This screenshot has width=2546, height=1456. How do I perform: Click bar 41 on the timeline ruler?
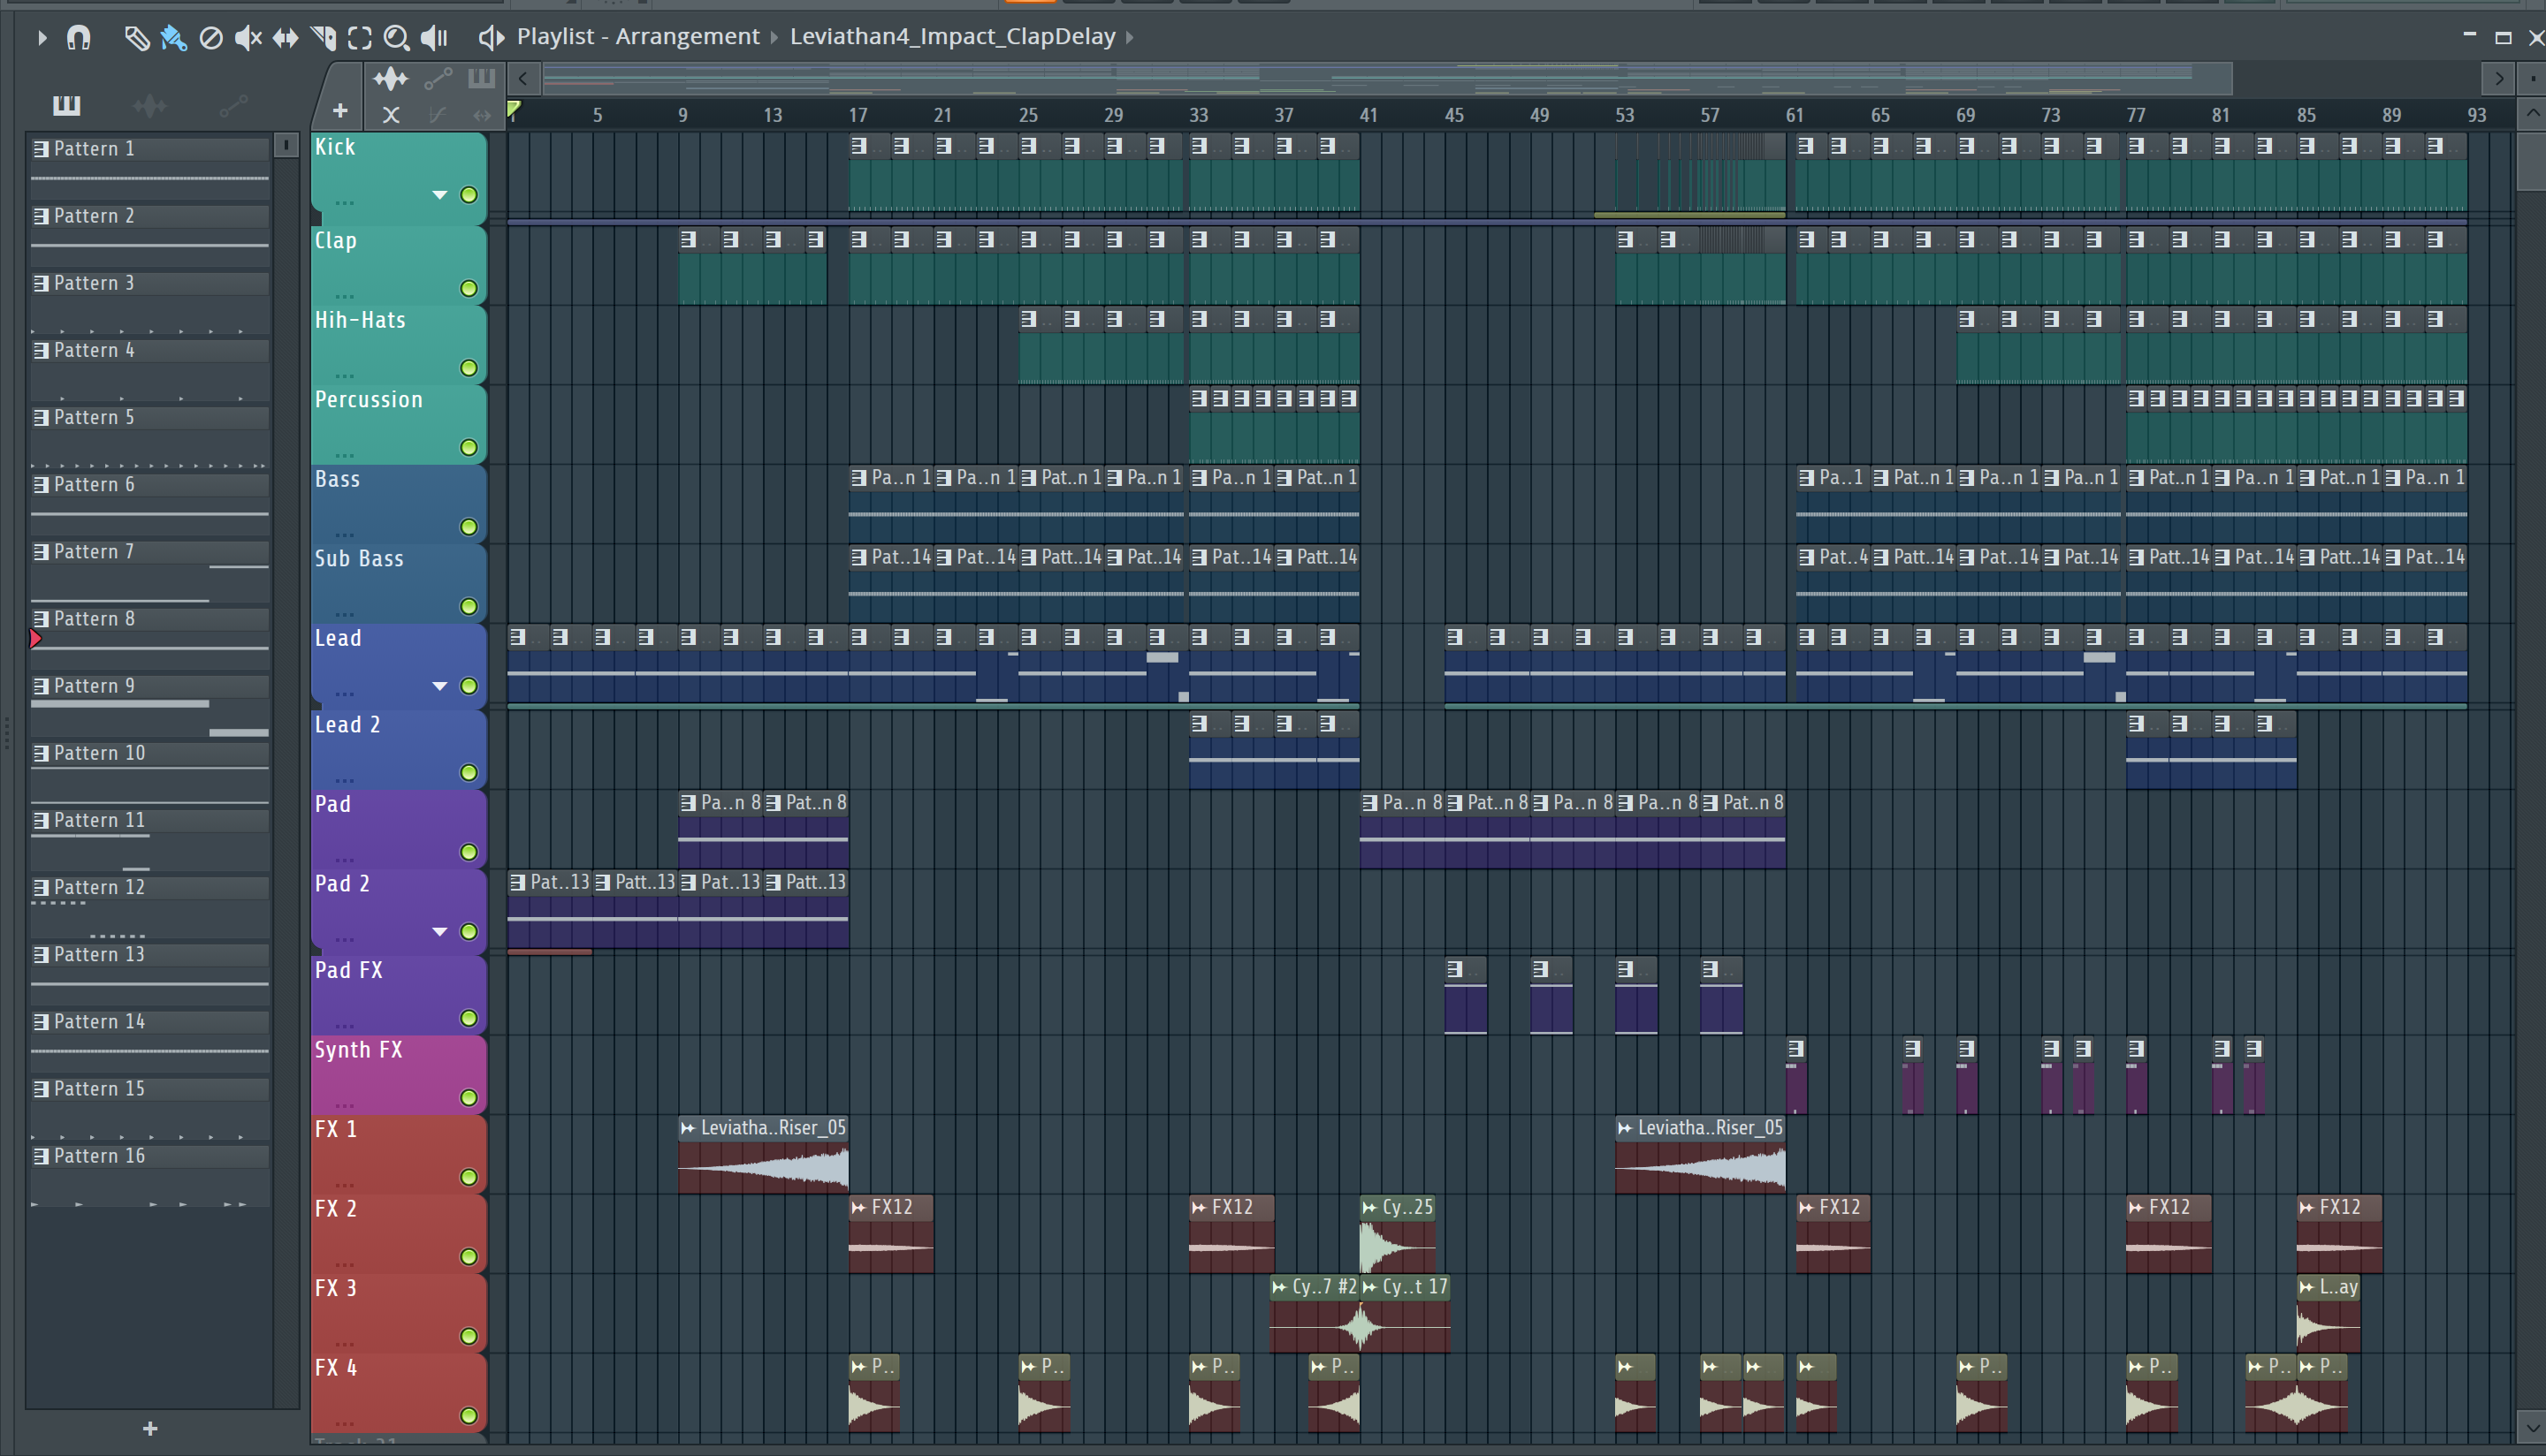pos(1368,115)
